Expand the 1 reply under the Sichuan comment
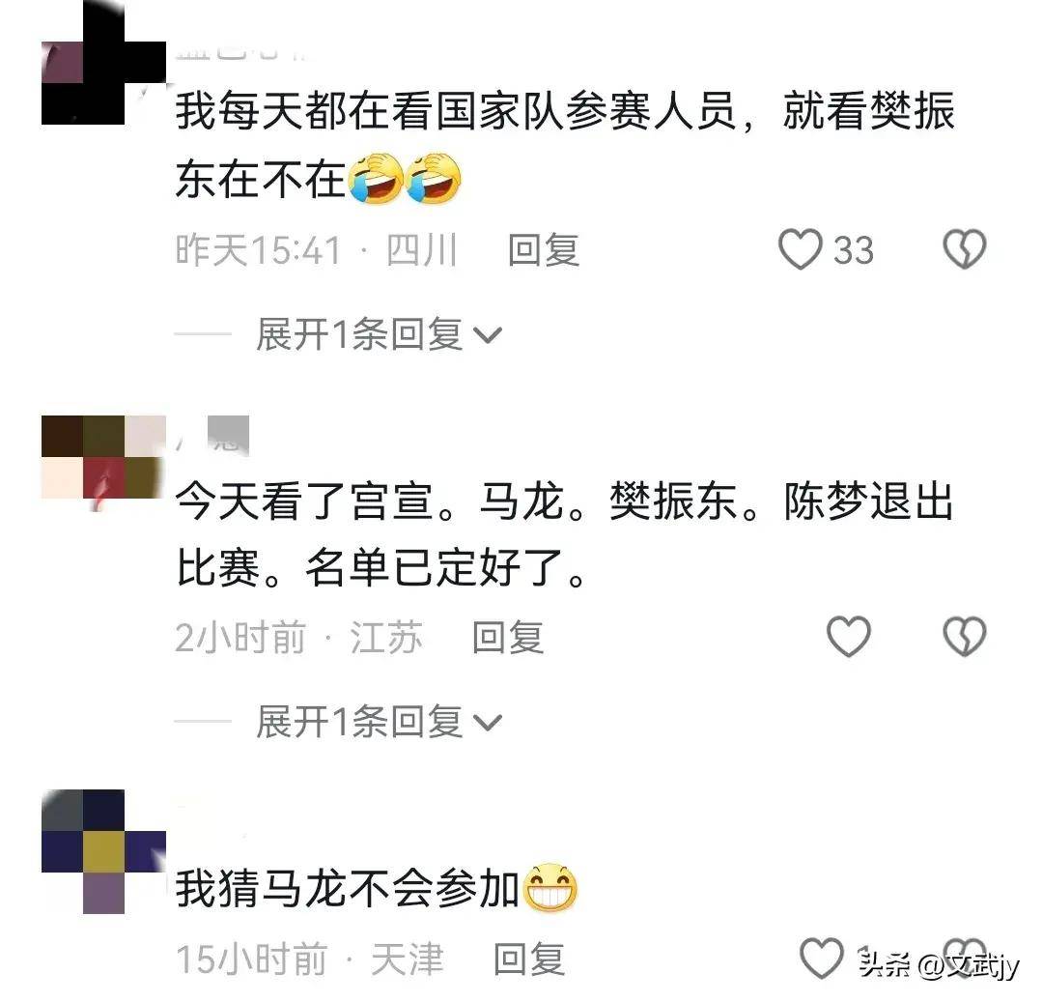This screenshot has height=1002, width=1043. [x=379, y=334]
